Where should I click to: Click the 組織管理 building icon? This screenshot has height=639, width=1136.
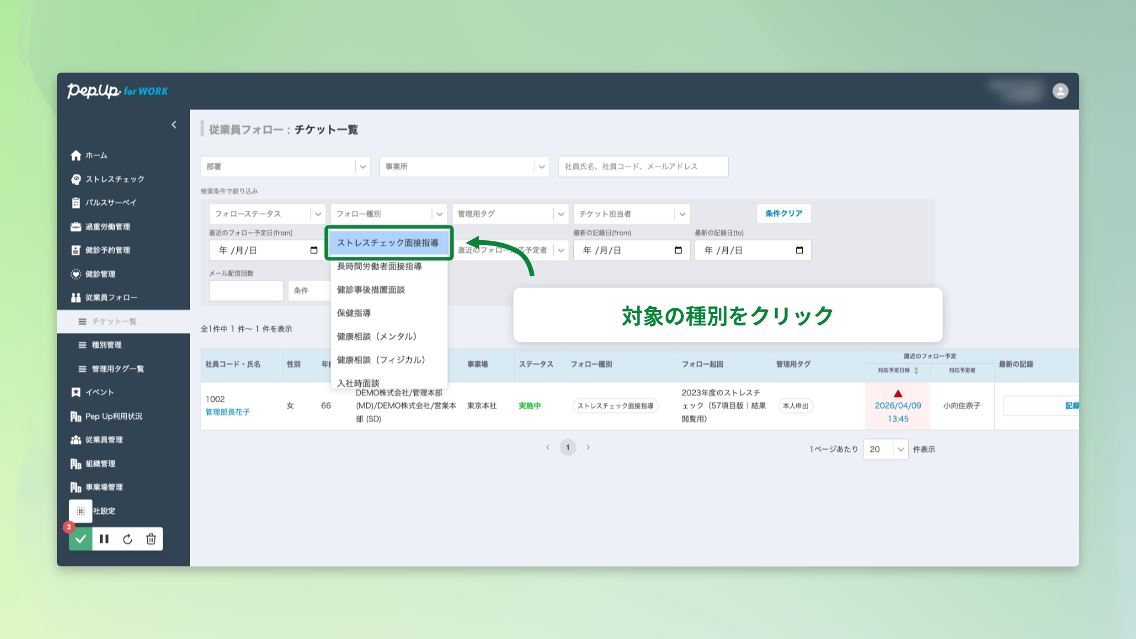pos(76,464)
